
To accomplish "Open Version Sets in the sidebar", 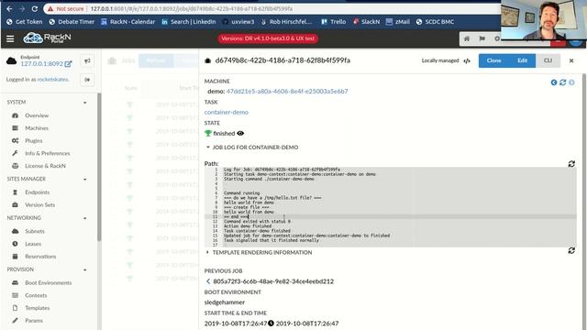I will [x=39, y=205].
